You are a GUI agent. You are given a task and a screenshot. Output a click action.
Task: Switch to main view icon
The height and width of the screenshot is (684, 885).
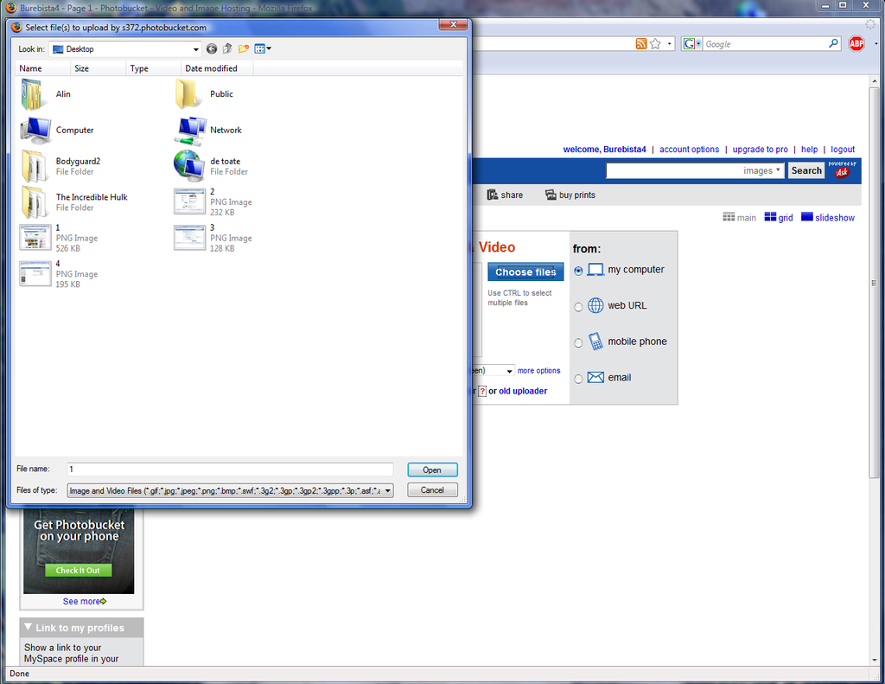pos(729,217)
